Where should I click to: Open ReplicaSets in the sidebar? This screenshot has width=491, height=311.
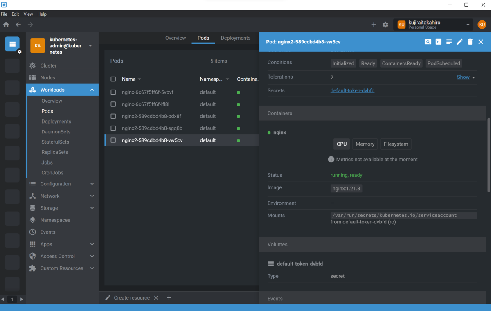point(54,152)
